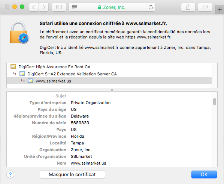Click the Numéro de série label
This screenshot has height=184, width=224.
pos(49,123)
